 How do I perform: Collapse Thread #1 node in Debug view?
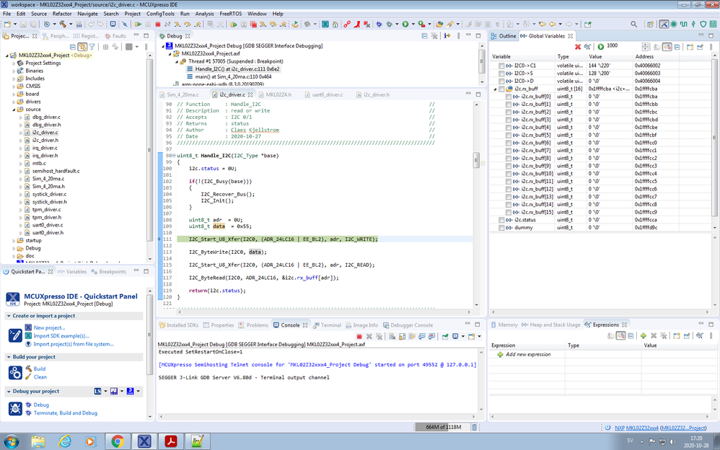(176, 61)
